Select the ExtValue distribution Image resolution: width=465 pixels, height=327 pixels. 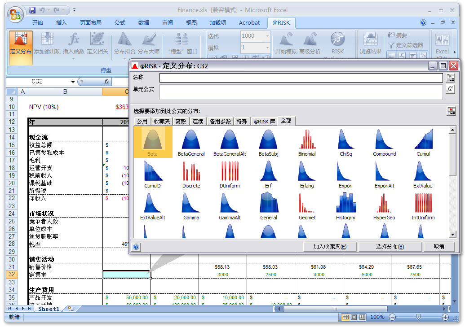[423, 174]
